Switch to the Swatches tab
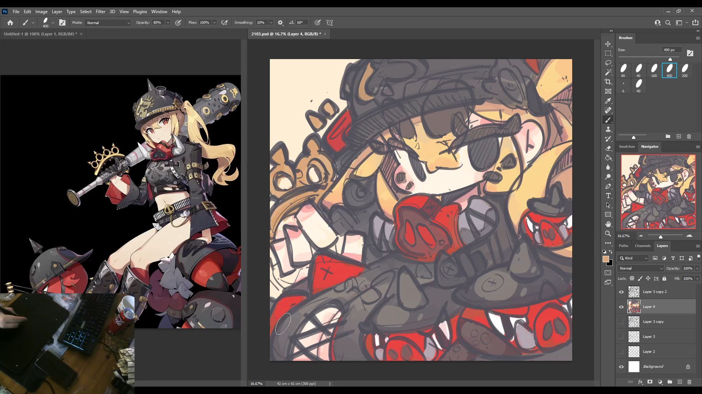The width and height of the screenshot is (702, 394). 627,147
